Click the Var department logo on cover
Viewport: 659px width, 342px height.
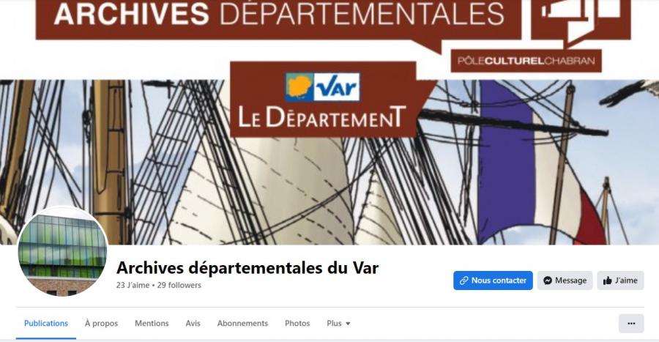coord(323,87)
